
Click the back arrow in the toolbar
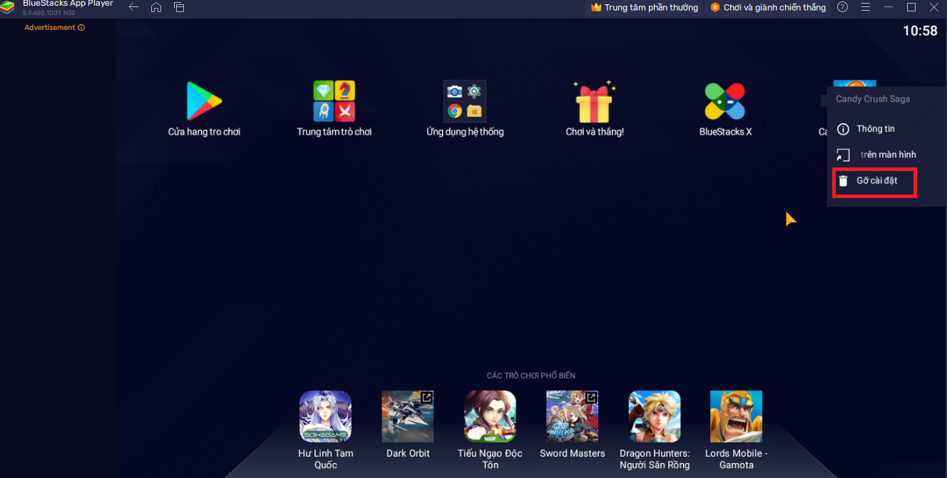(133, 7)
